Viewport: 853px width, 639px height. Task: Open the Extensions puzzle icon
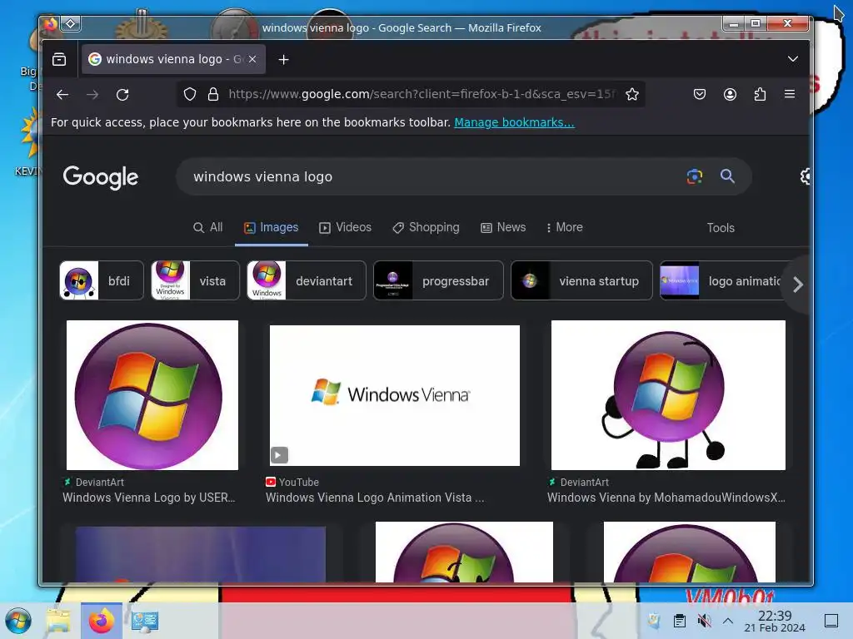tap(760, 95)
